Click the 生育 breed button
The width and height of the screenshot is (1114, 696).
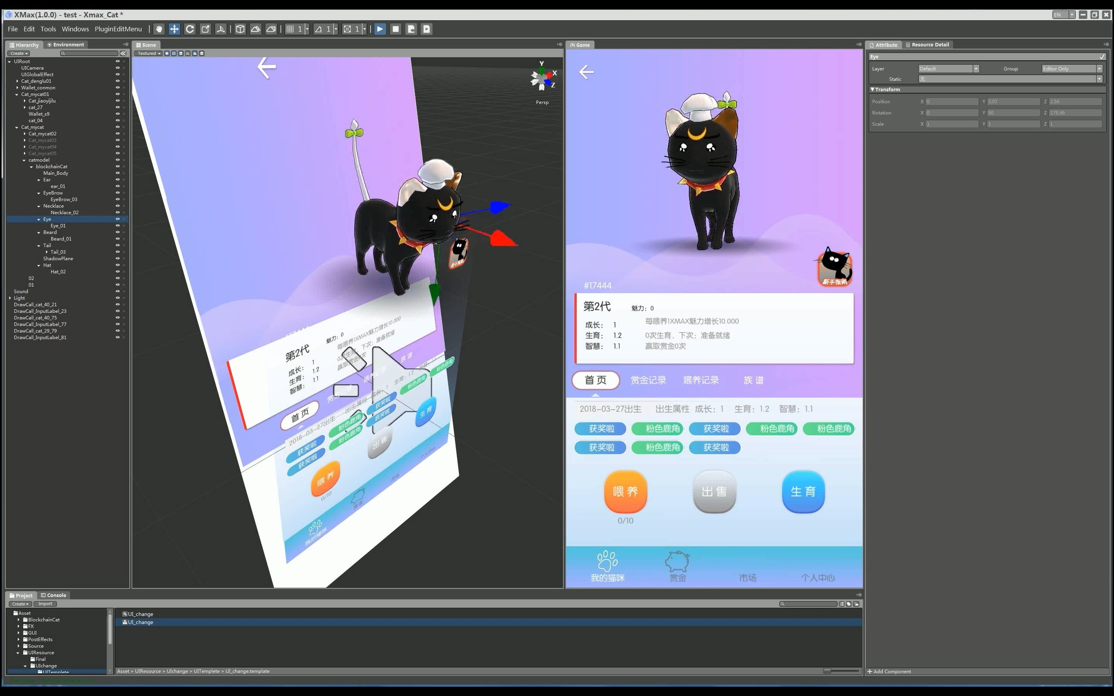click(x=803, y=491)
